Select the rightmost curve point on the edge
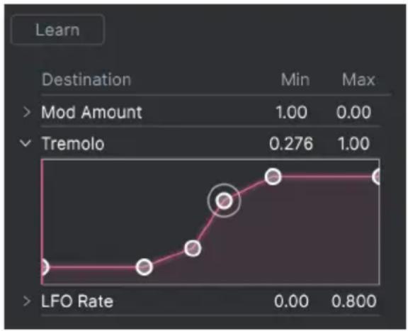 tap(377, 176)
